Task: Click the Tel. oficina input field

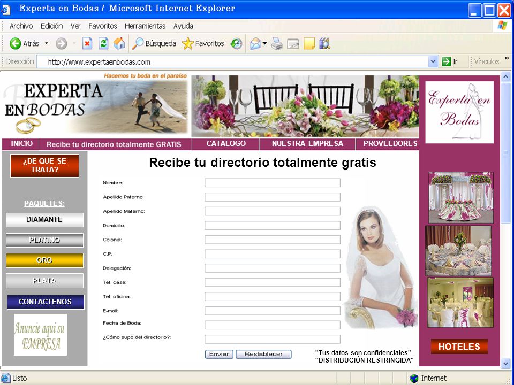Action: tap(273, 297)
